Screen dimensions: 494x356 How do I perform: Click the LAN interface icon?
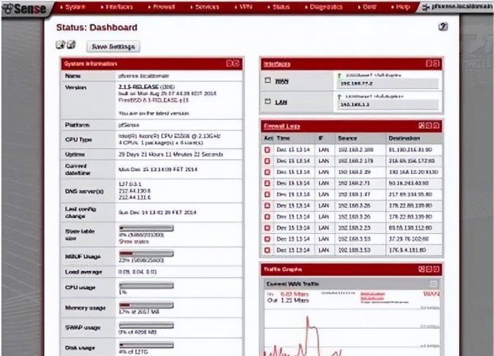[x=268, y=102]
